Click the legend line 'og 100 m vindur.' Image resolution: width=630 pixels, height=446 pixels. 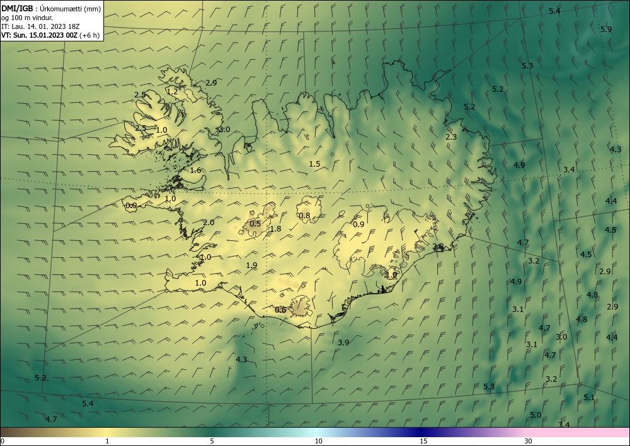point(27,18)
